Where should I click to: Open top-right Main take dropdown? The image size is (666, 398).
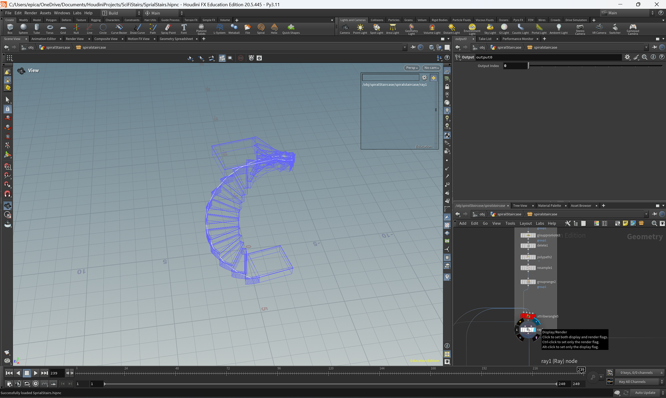point(627,13)
